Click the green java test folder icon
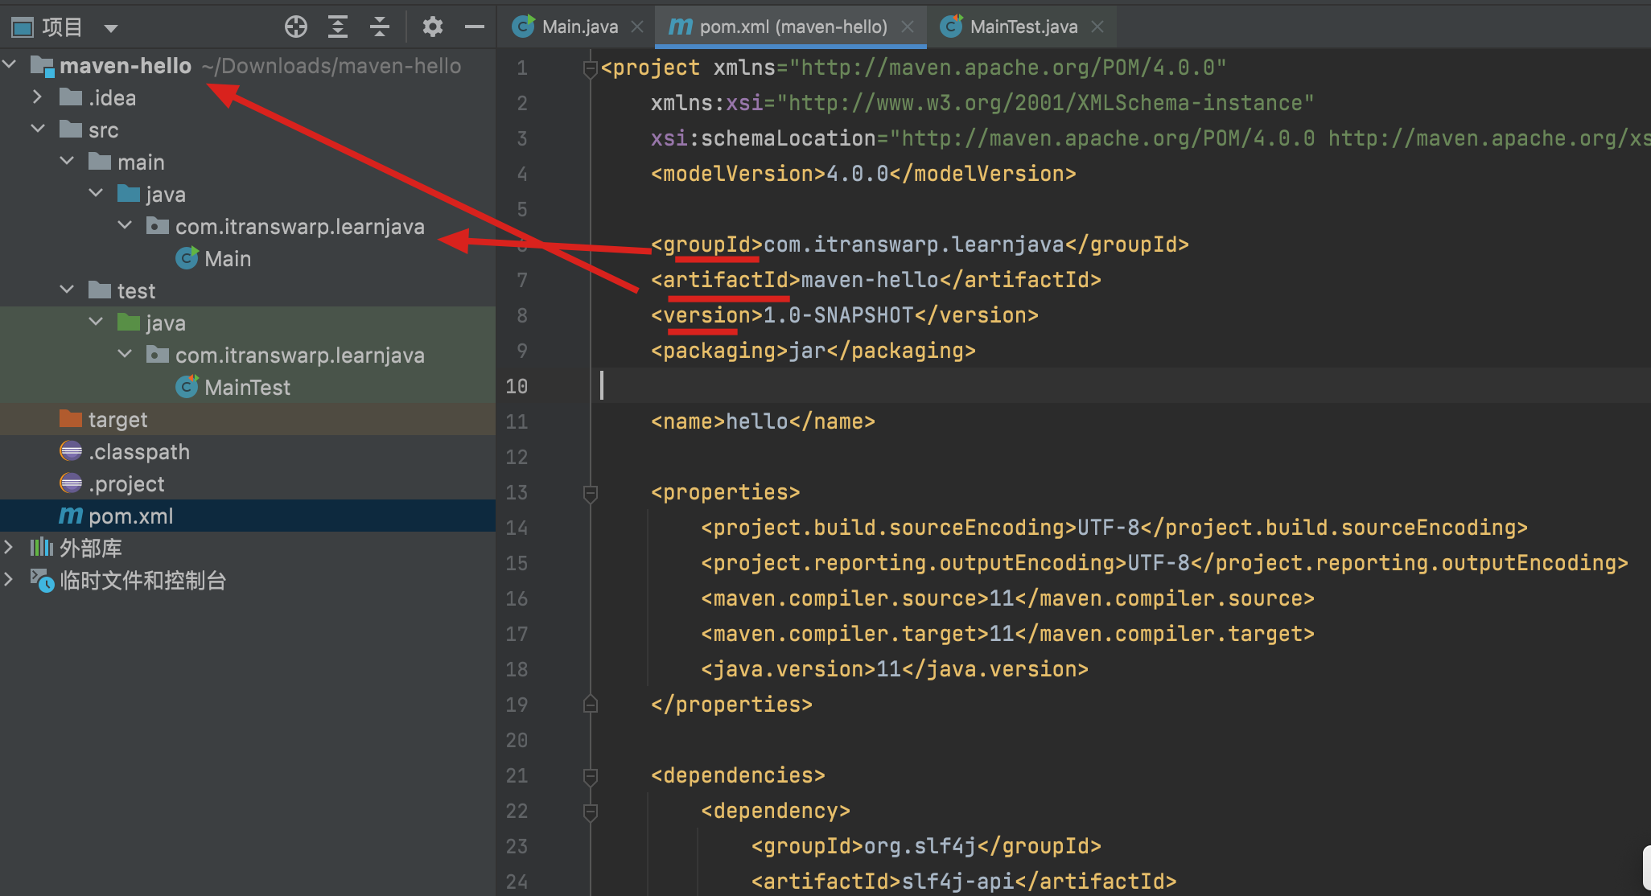 coord(129,322)
